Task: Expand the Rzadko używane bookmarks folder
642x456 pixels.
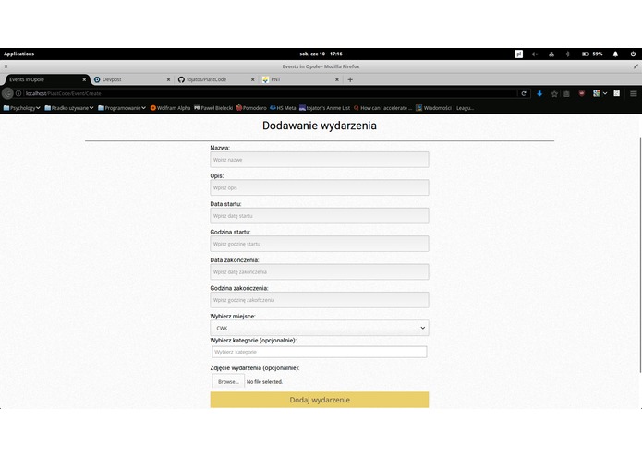Action: (x=69, y=108)
